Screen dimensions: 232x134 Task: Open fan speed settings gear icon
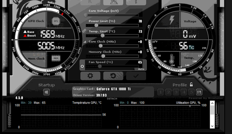[x=82, y=66]
